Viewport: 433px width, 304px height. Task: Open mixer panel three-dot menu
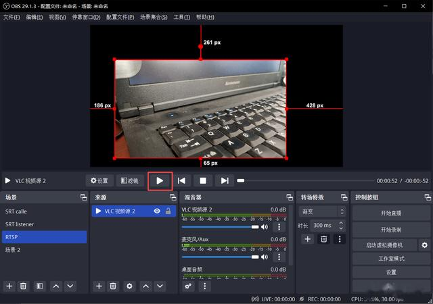pyautogui.click(x=204, y=286)
